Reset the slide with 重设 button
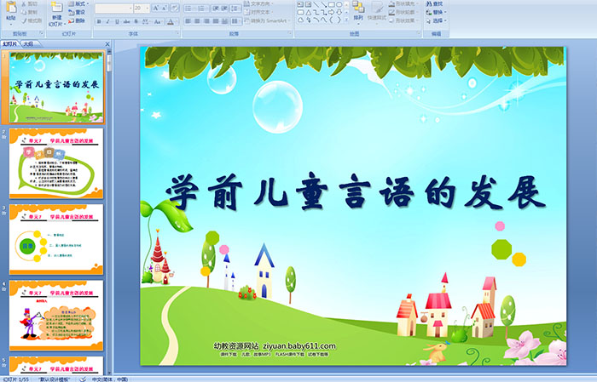Viewport: 597px width, 382px height. tap(77, 12)
